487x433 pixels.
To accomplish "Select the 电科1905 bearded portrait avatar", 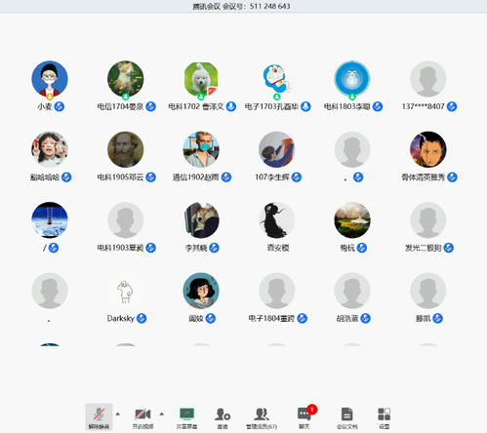I will (125, 149).
